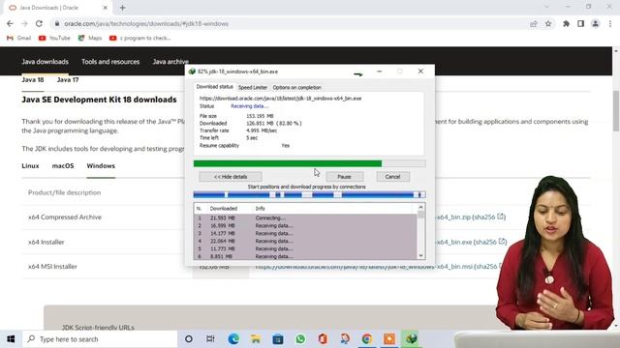Open the Maps bookmark
The image size is (620, 348).
[90, 38]
